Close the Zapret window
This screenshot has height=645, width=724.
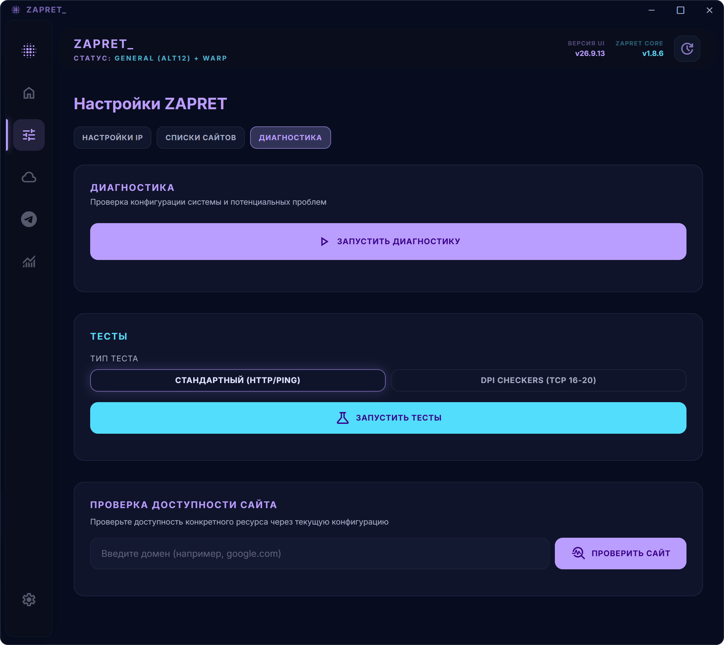click(x=709, y=10)
